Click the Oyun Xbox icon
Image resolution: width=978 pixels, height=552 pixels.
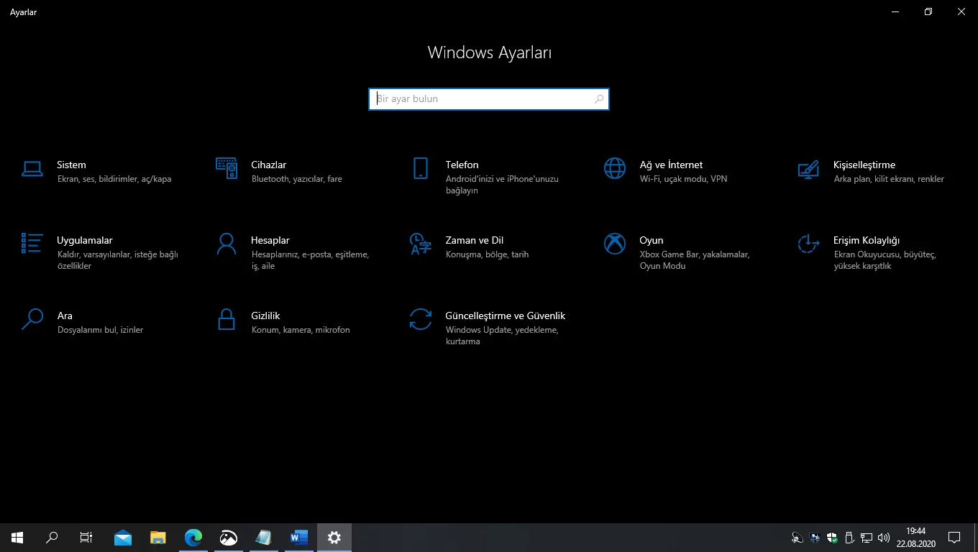pyautogui.click(x=614, y=244)
